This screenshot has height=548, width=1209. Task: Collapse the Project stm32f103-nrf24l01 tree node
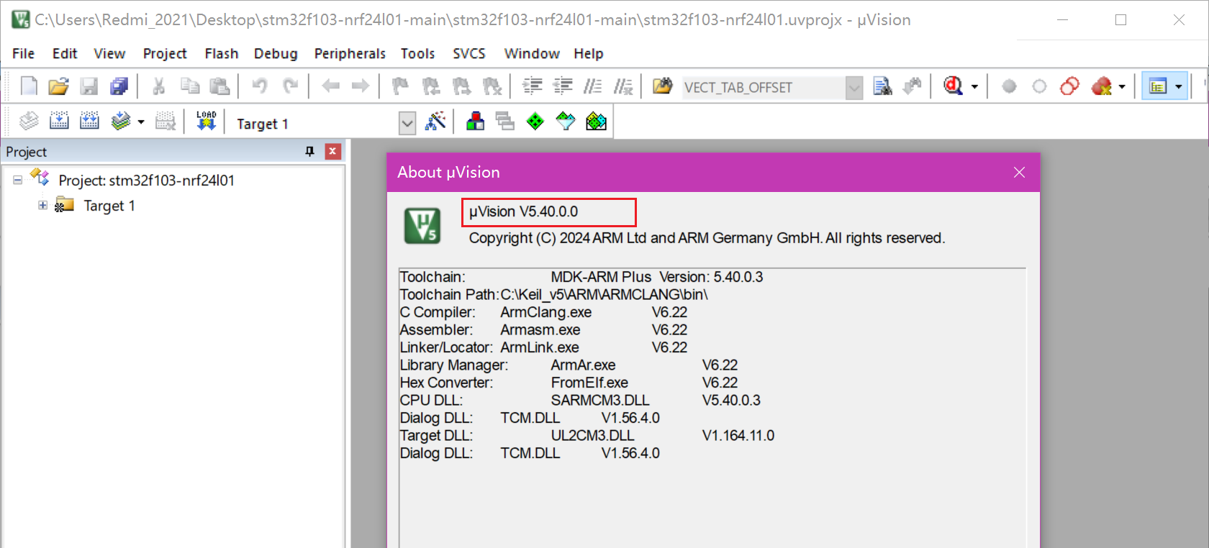pyautogui.click(x=17, y=180)
